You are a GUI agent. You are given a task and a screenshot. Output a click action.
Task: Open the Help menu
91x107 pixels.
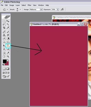(47, 5)
